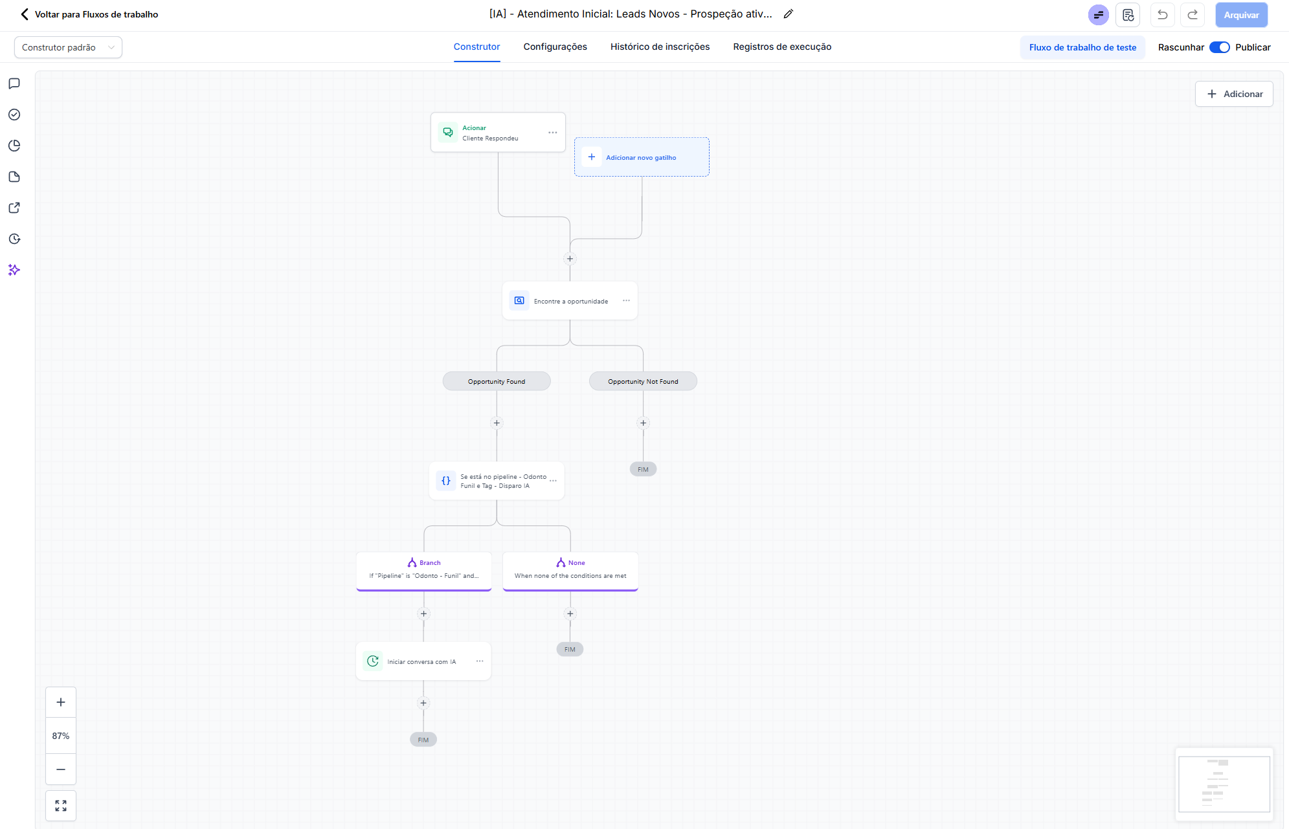Select the chat messages icon in sidebar
Screen dimensions: 1289x829
[x=14, y=83]
